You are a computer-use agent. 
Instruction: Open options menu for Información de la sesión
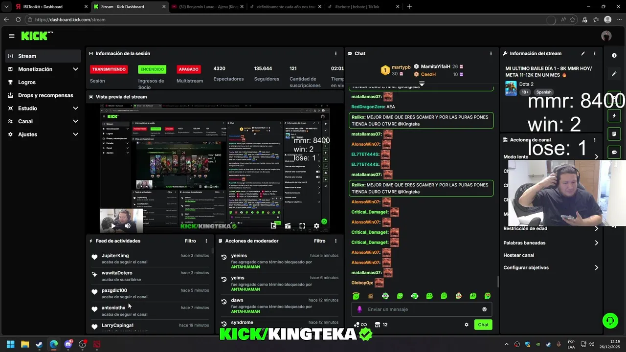click(x=335, y=53)
